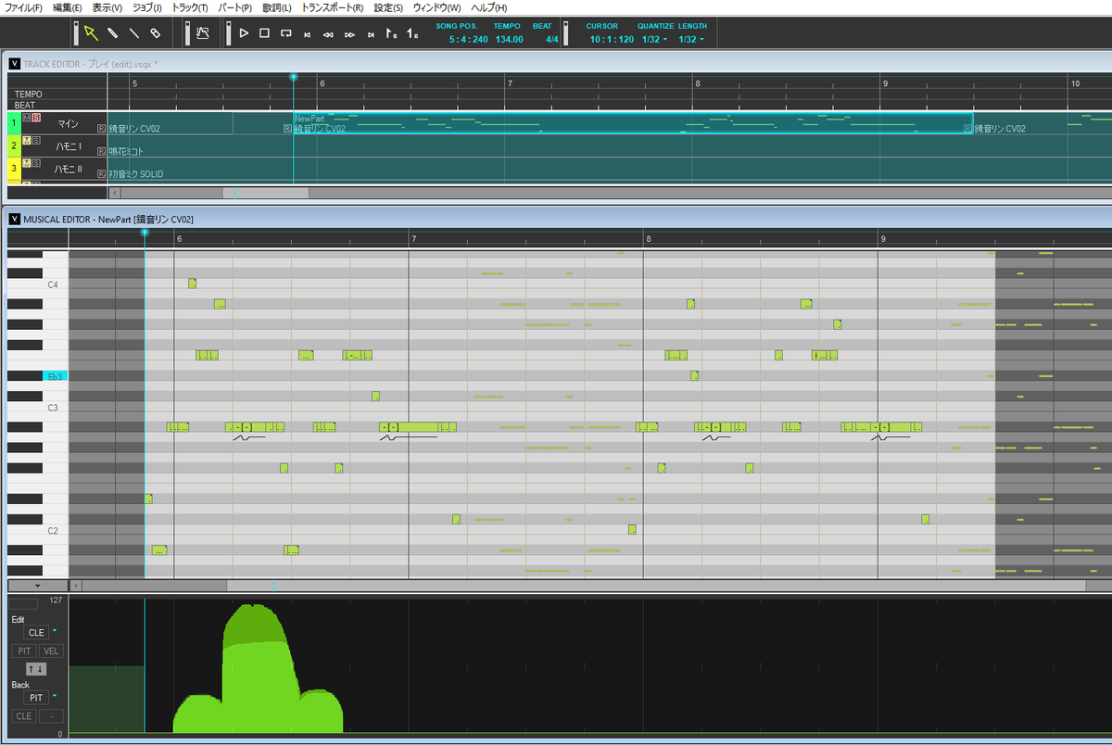The image size is (1112, 745).
Task: Jump to the song start
Action: 308,34
